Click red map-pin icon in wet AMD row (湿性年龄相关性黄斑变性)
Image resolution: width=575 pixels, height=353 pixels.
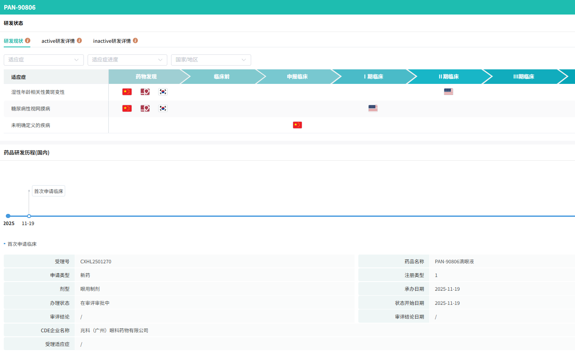(145, 92)
